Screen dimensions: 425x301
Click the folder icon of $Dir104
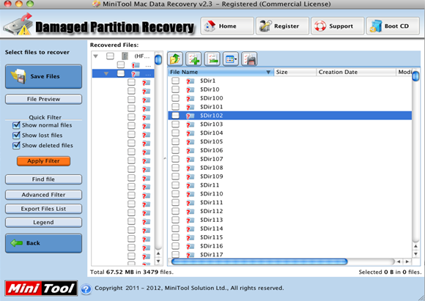click(x=191, y=133)
